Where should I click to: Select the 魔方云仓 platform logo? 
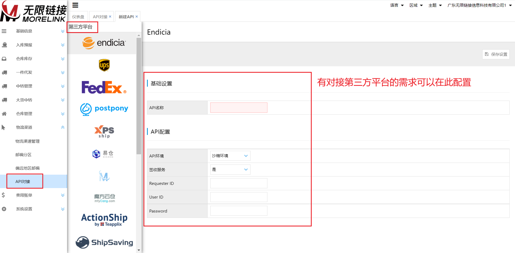pyautogui.click(x=105, y=198)
